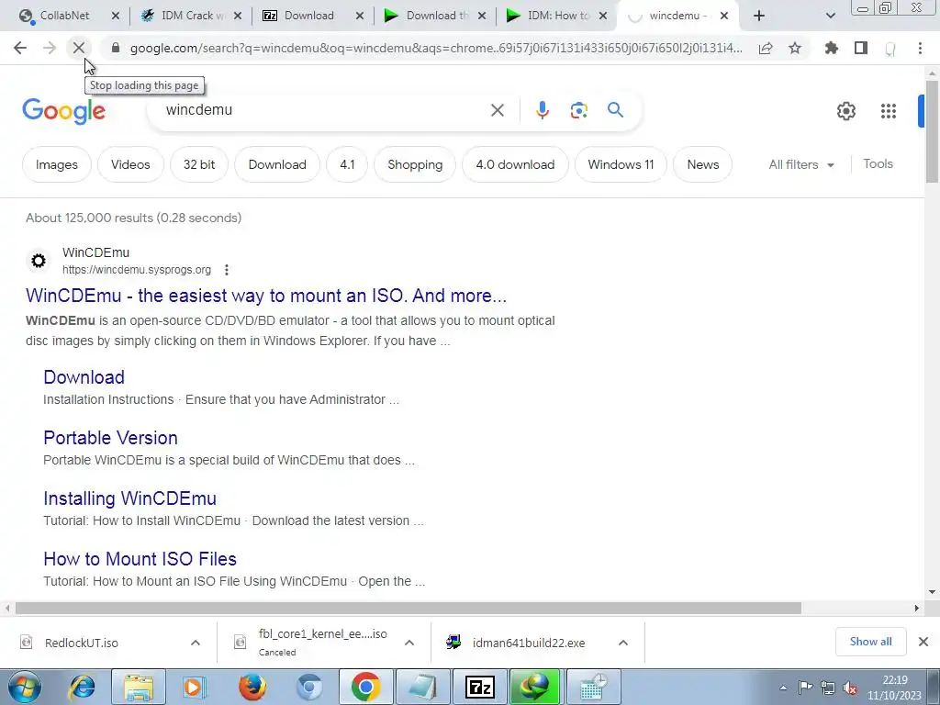Open 7-Zip from the taskbar

(479, 687)
